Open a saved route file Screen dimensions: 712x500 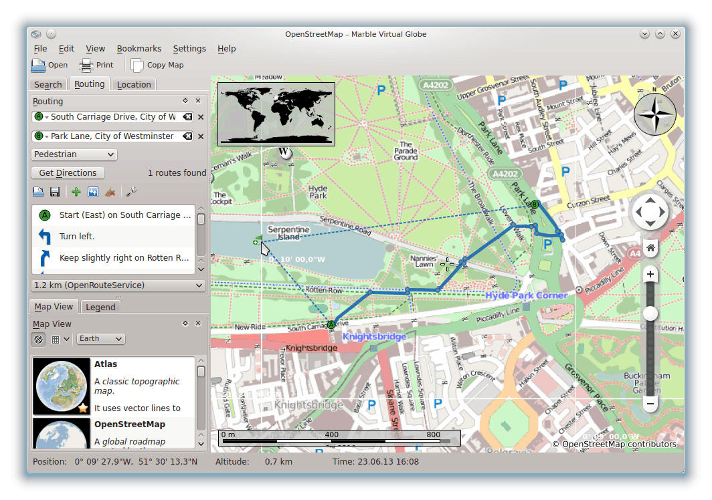pyautogui.click(x=38, y=192)
